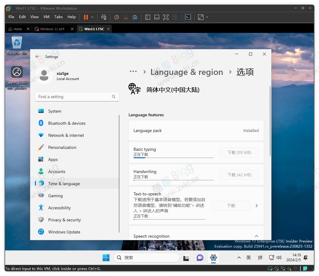
Task: Select Windows Update in the Settings sidebar
Action: [64, 232]
